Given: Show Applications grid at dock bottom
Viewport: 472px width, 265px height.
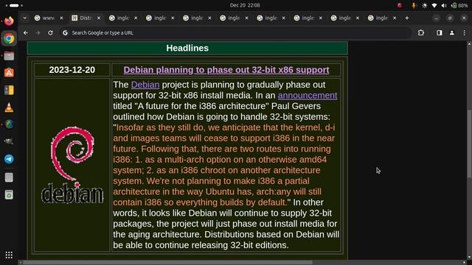Looking at the screenshot, I should coord(9,255).
